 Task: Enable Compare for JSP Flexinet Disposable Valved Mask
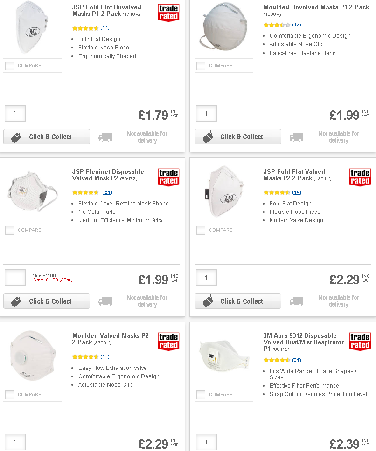(x=9, y=230)
